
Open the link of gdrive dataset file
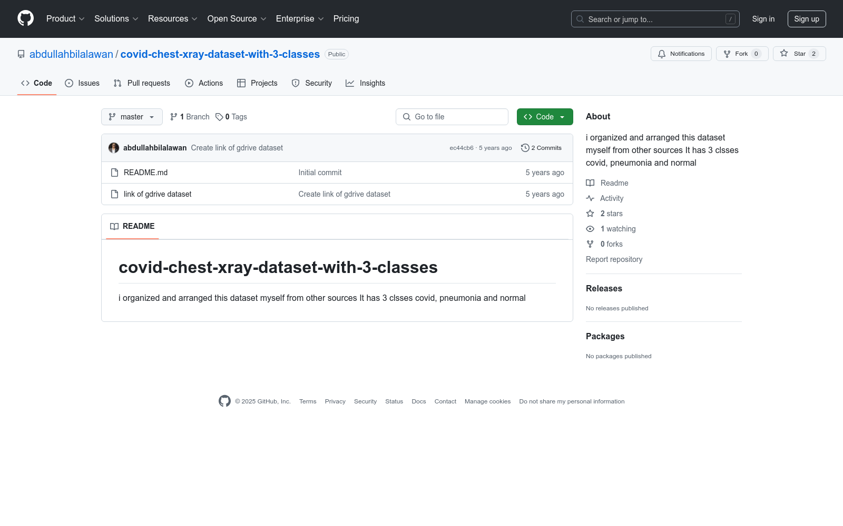[158, 194]
